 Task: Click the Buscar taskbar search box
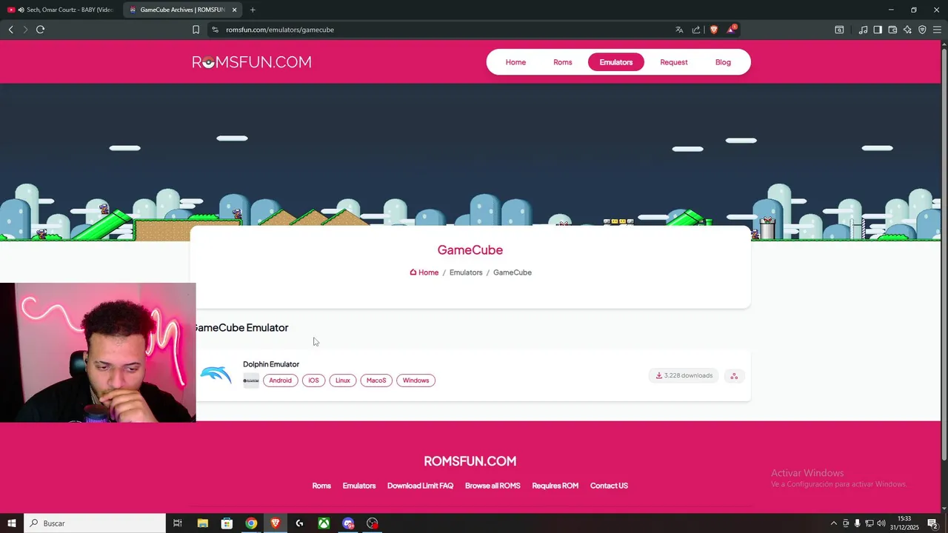[95, 523]
